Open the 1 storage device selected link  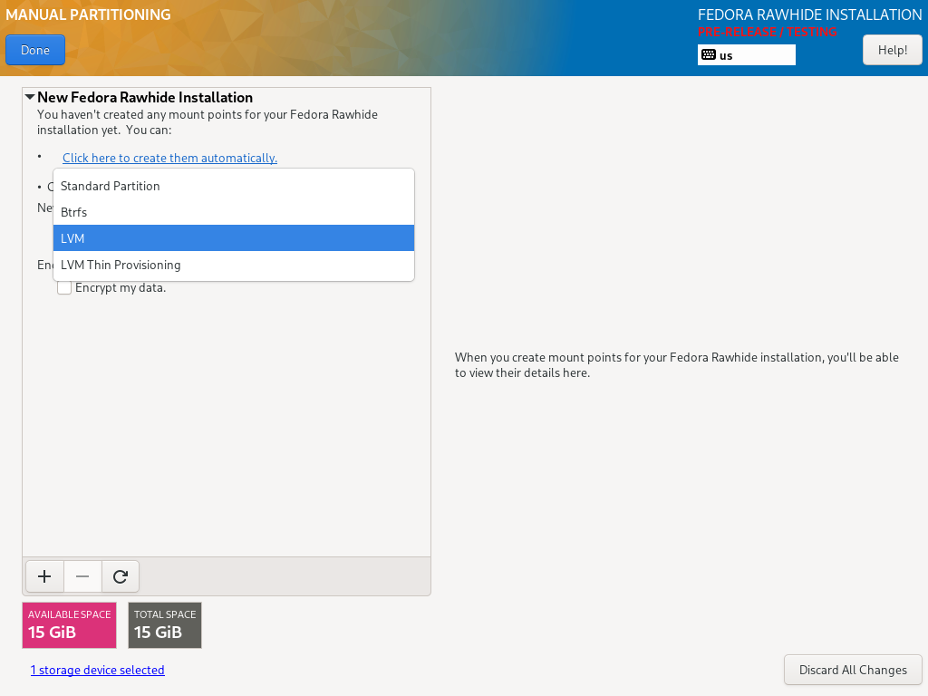98,670
